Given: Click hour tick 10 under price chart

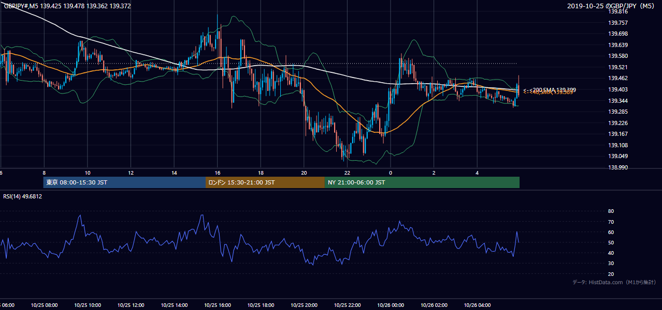Looking at the screenshot, I should coord(88,173).
